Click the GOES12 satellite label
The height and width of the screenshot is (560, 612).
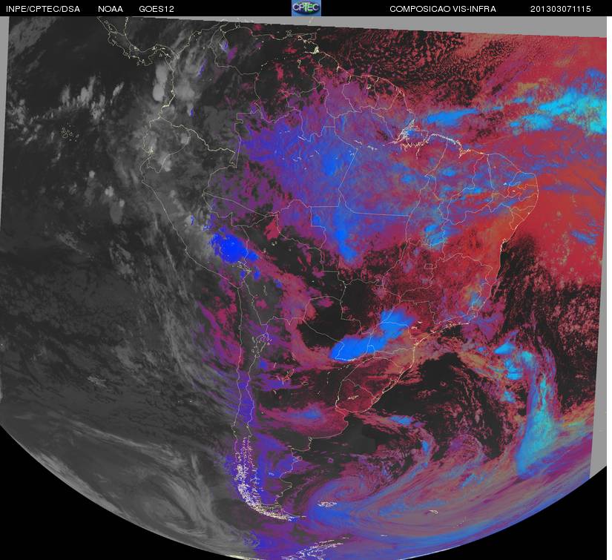pos(157,9)
